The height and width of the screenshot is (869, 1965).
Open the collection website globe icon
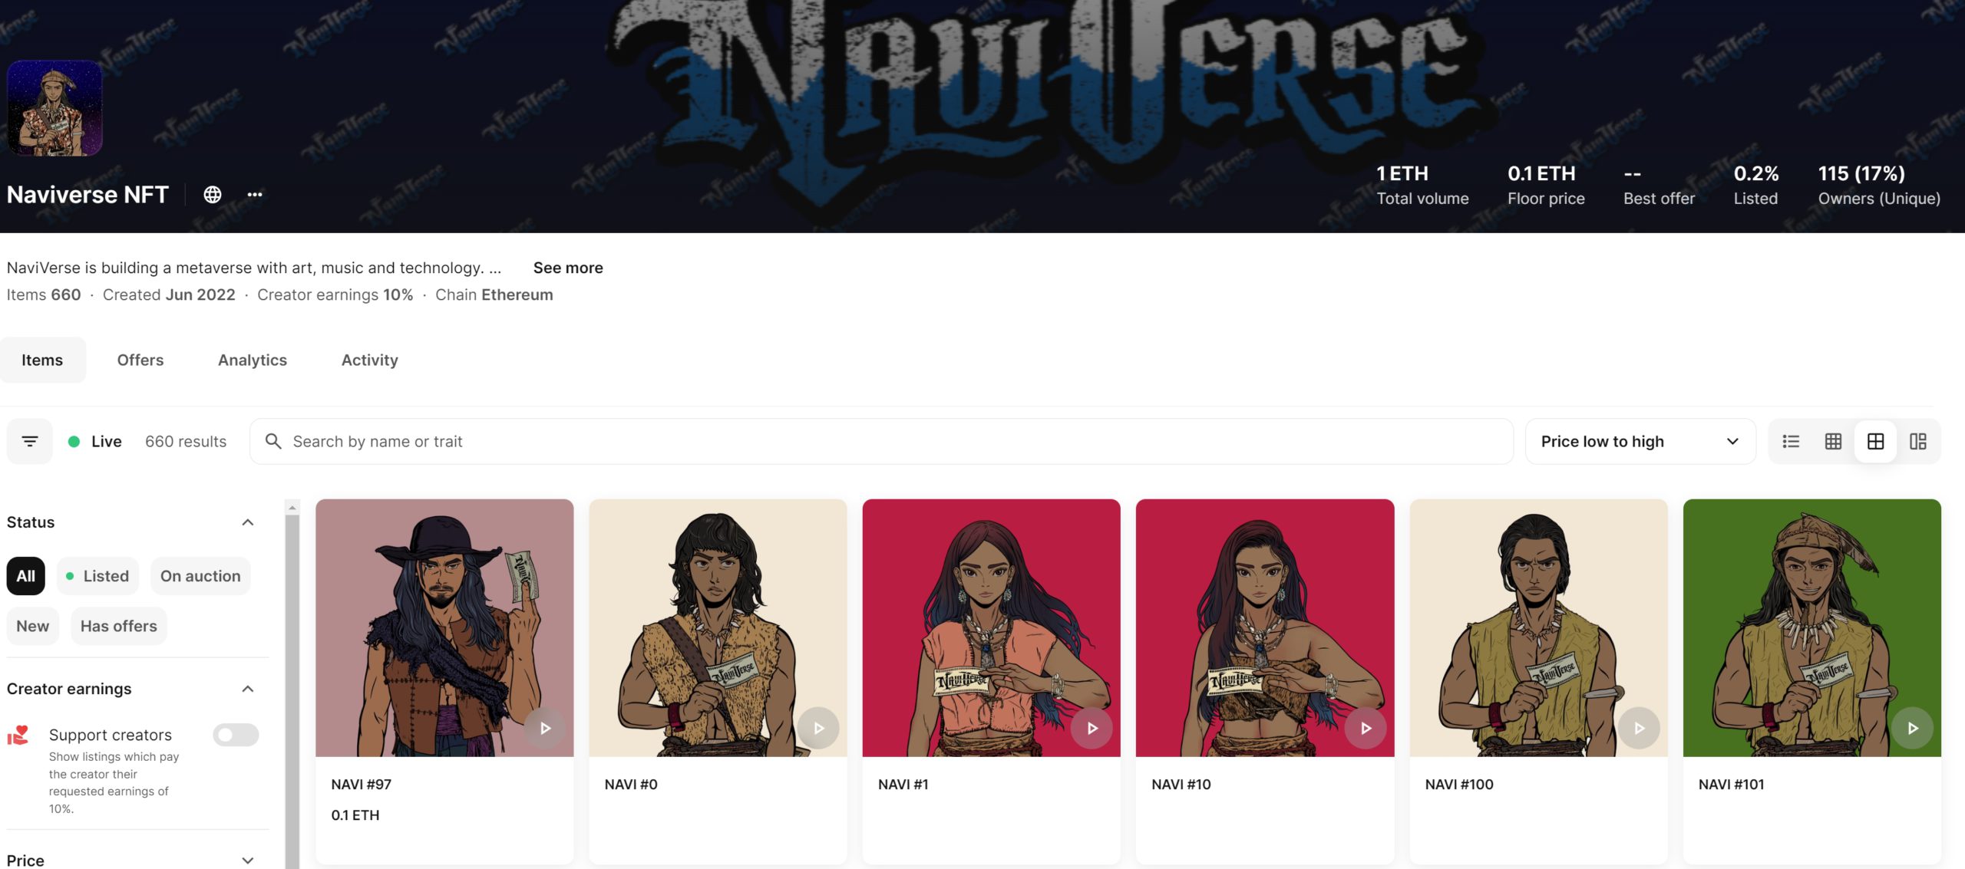coord(213,195)
